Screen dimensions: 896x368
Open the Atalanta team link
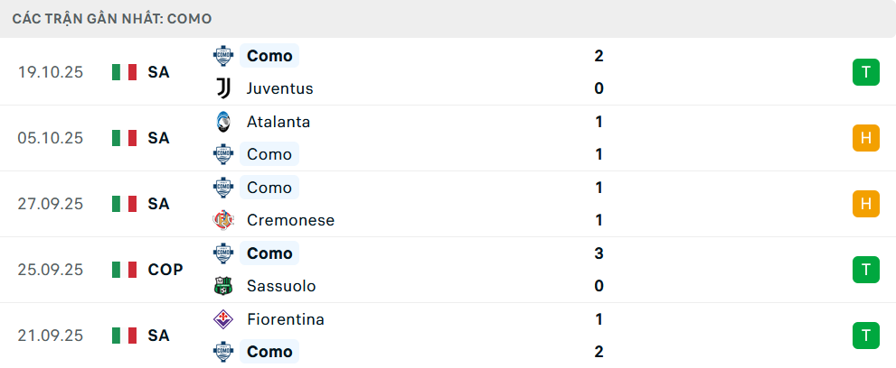278,122
